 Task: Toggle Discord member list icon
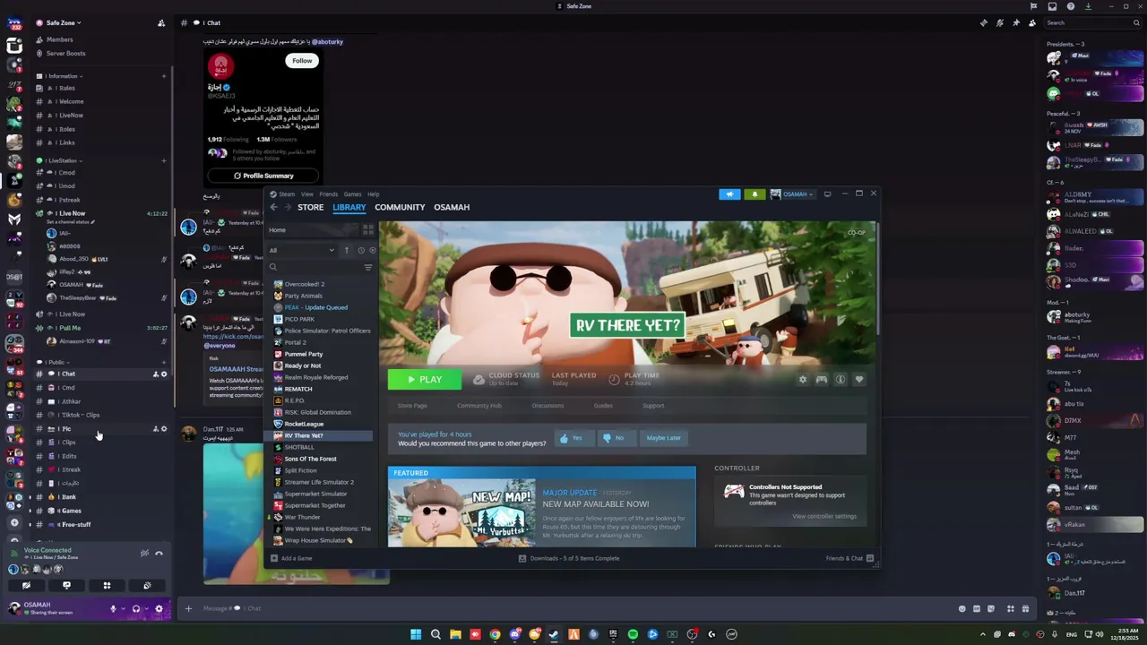[x=1032, y=22]
